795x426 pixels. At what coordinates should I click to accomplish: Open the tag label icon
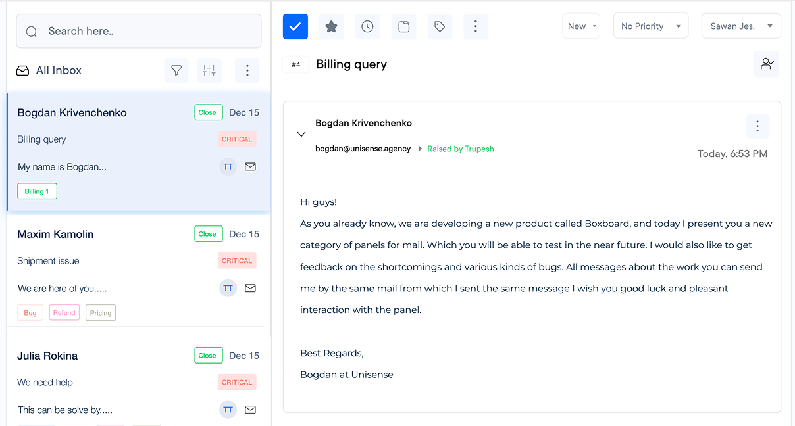coord(440,26)
